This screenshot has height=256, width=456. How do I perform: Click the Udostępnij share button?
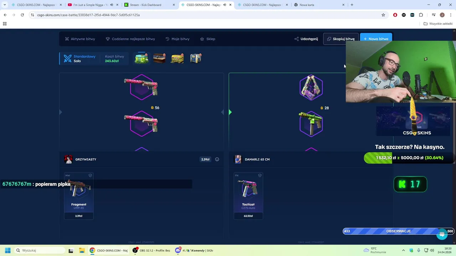(x=306, y=39)
